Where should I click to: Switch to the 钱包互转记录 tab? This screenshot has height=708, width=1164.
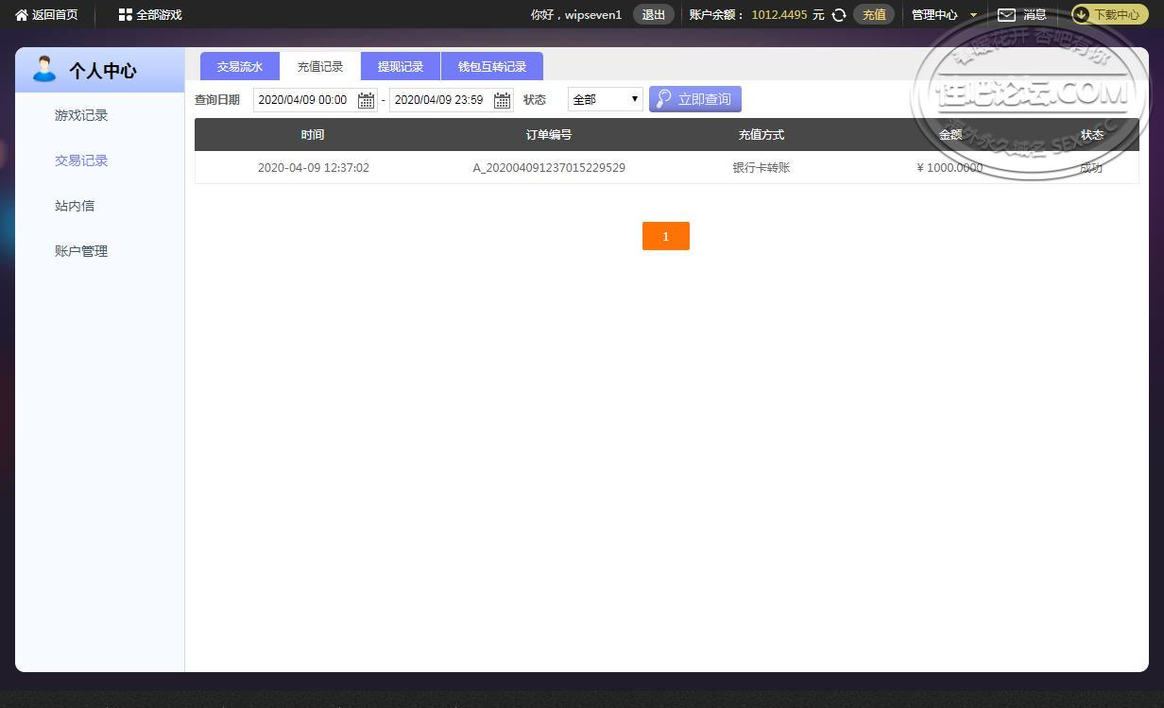(492, 66)
